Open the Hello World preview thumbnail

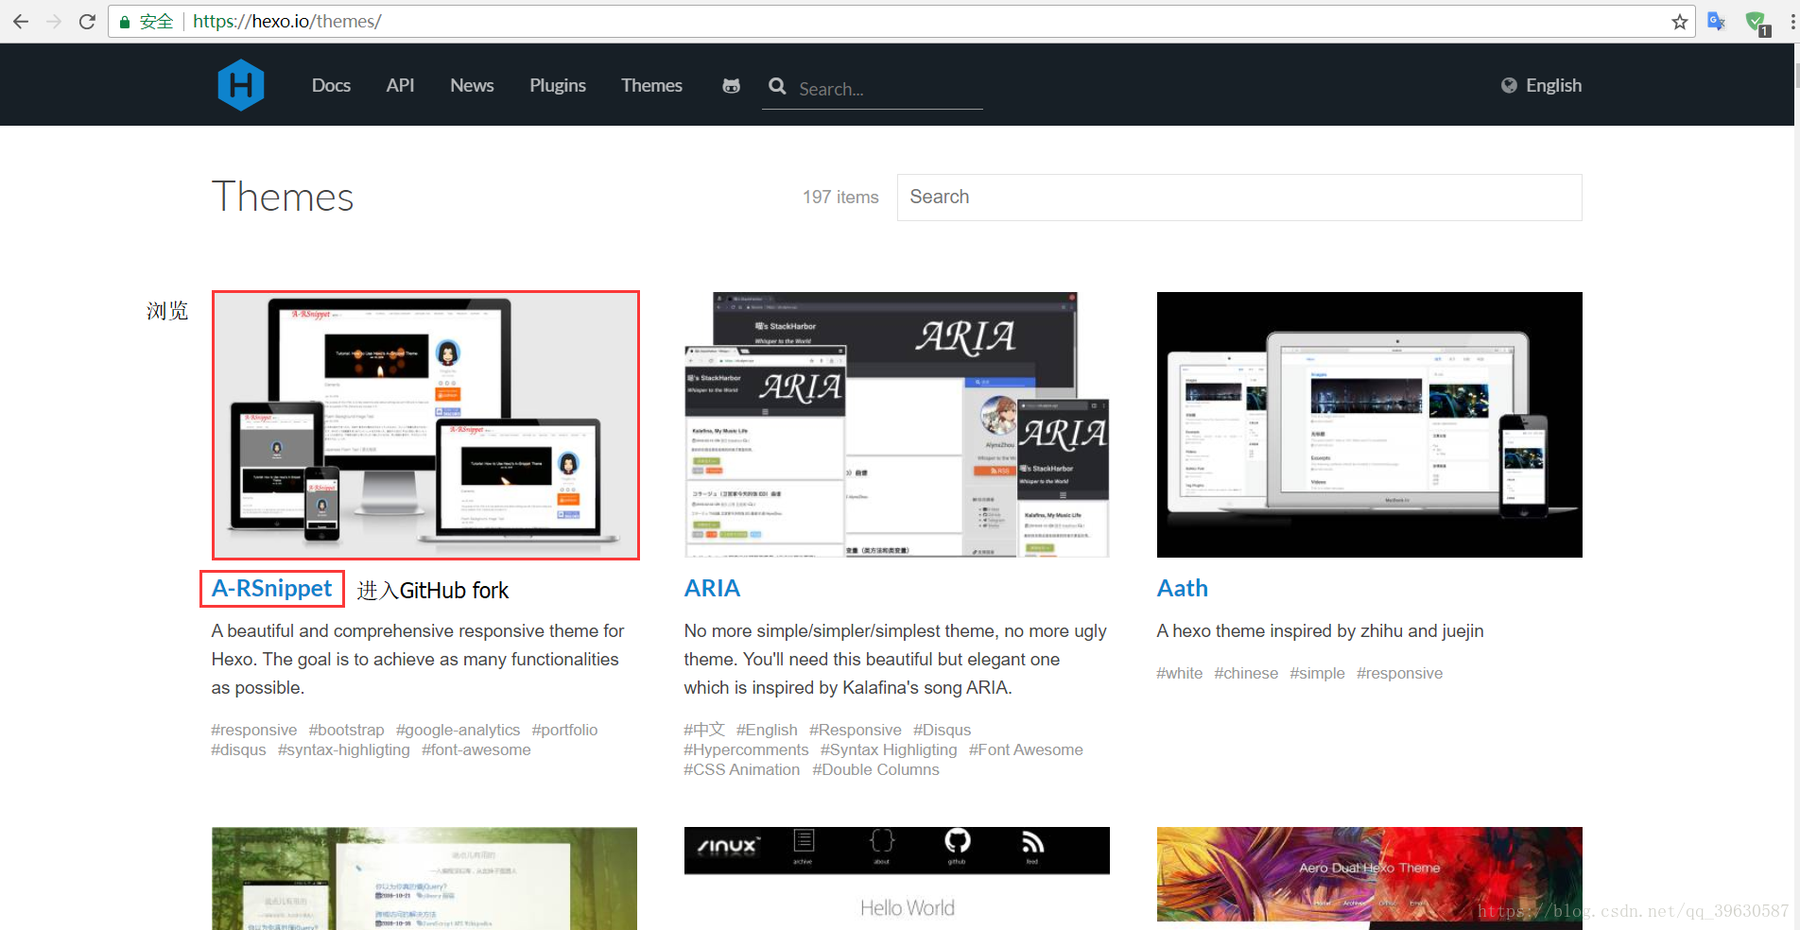[897, 879]
